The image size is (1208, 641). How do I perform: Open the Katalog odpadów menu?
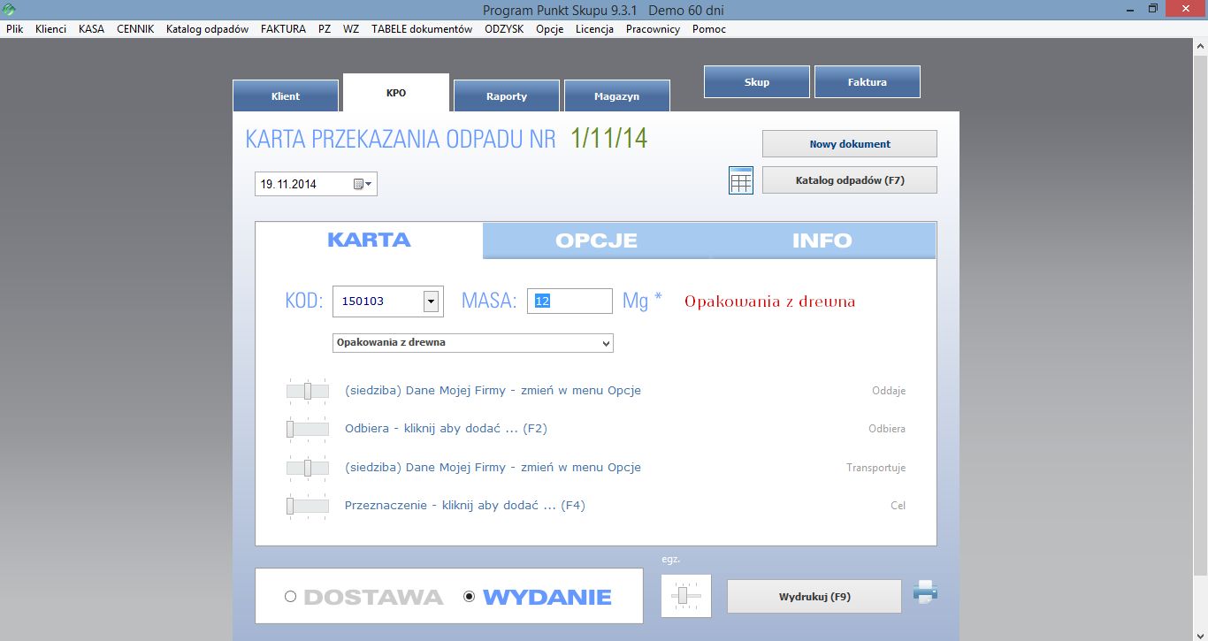[207, 29]
